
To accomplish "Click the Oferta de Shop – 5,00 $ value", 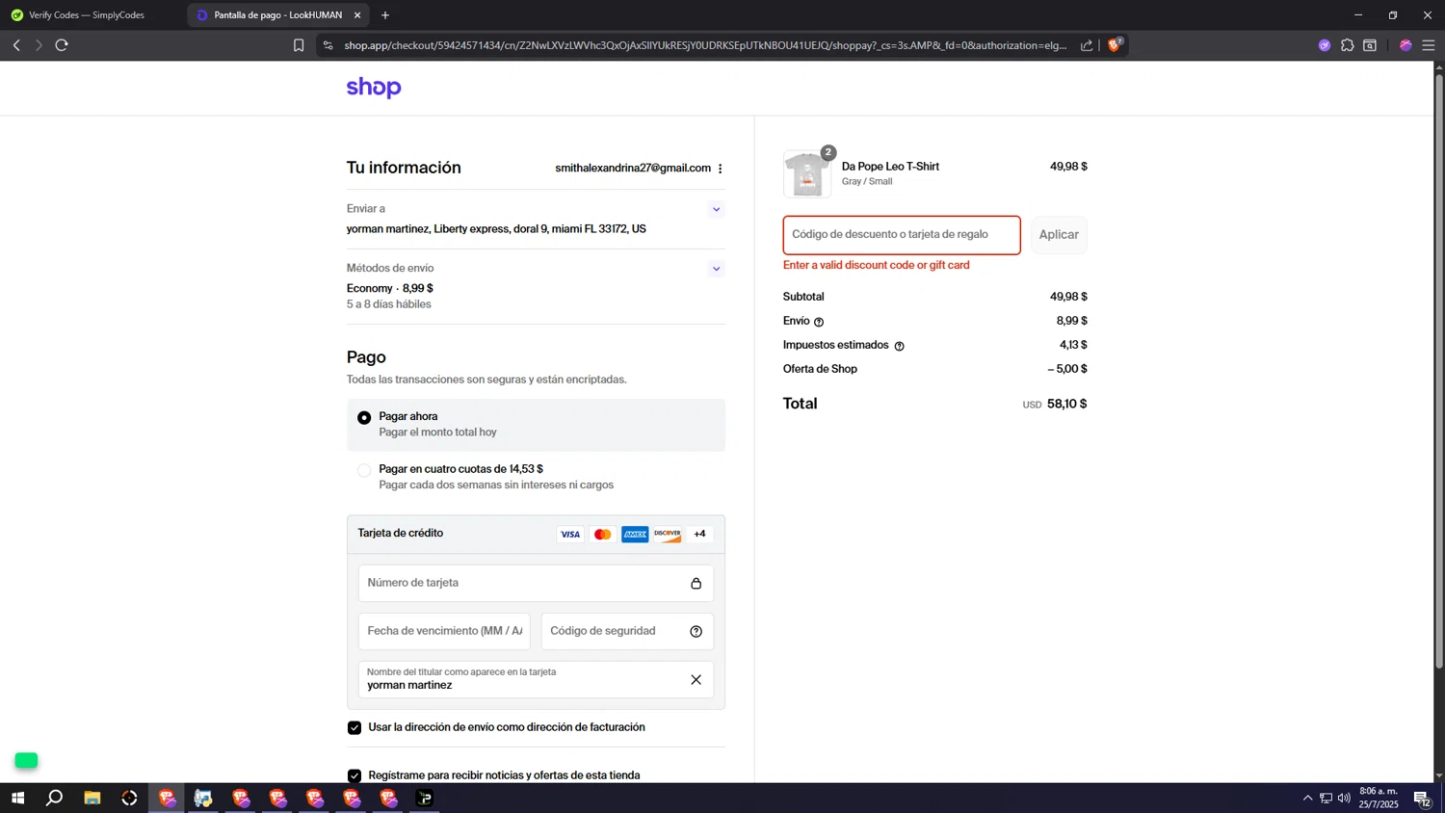I will click(1067, 369).
